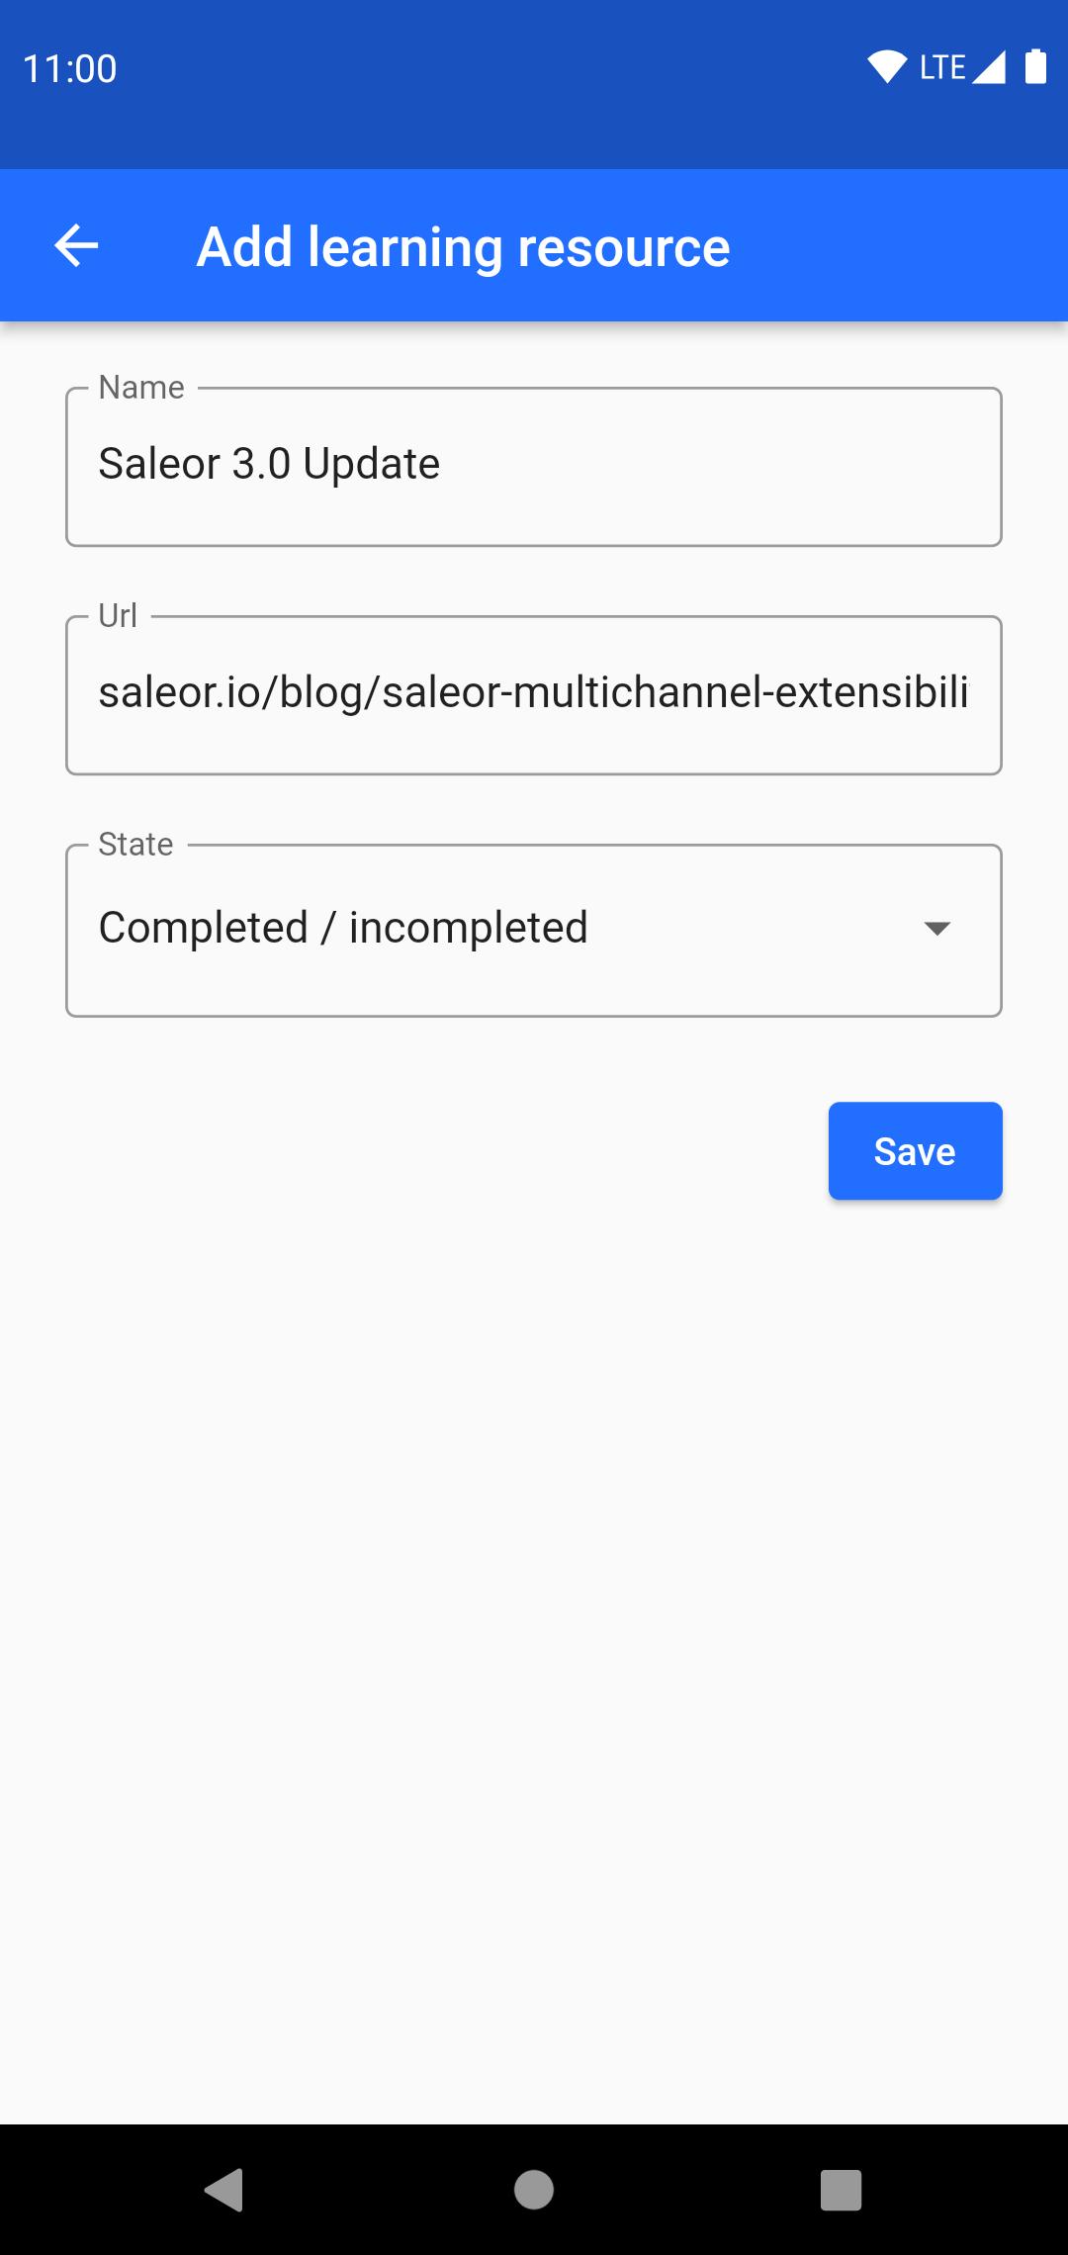Click the 'Add learning resource' title

463,246
